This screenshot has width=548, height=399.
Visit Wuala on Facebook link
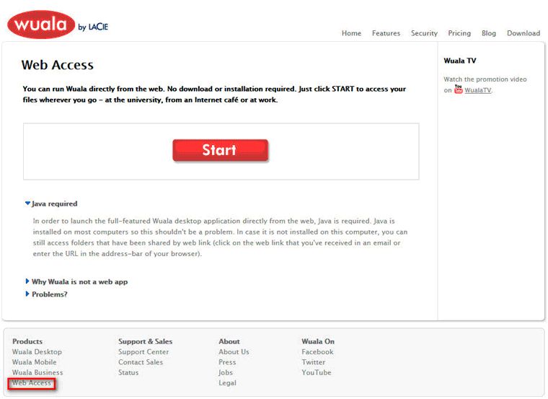317,352
